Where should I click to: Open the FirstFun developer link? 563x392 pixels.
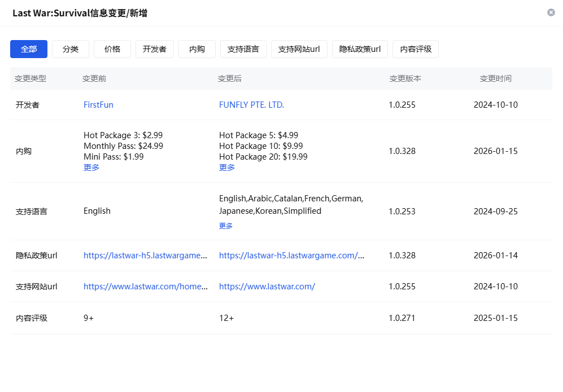[x=98, y=104]
